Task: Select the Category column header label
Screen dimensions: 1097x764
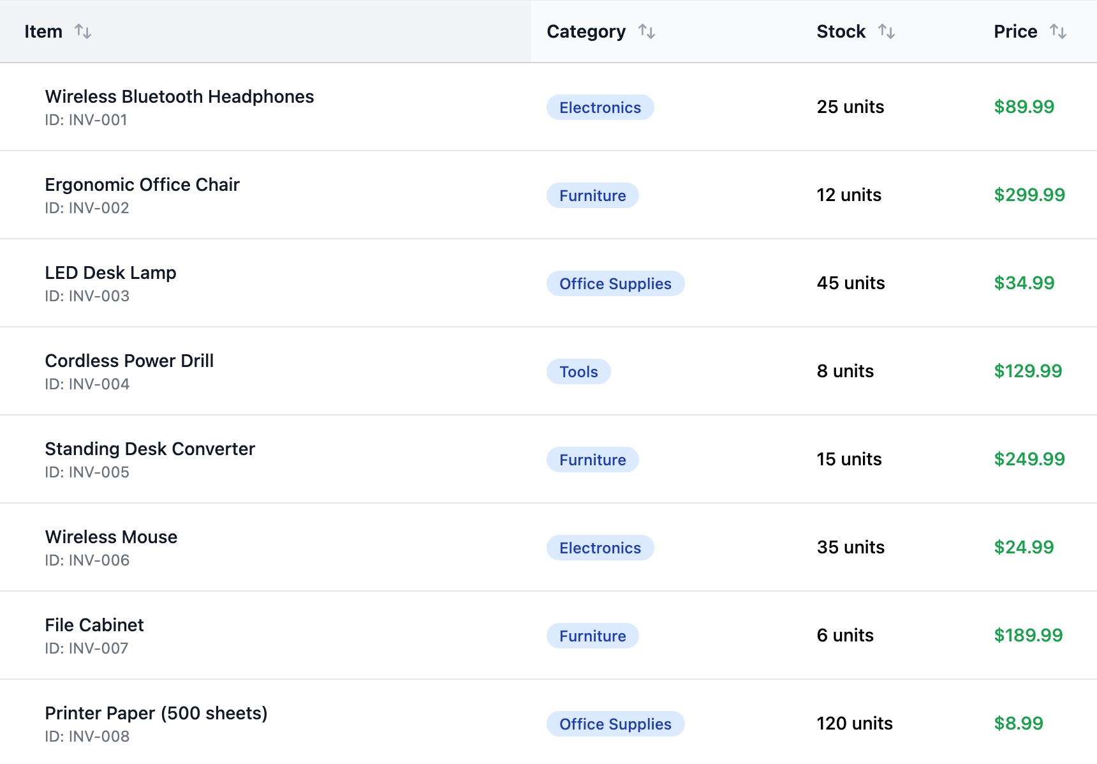Action: [x=585, y=31]
